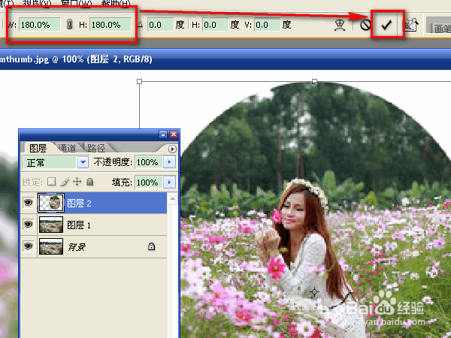
Task: Minimize the layers panel
Action: point(163,134)
